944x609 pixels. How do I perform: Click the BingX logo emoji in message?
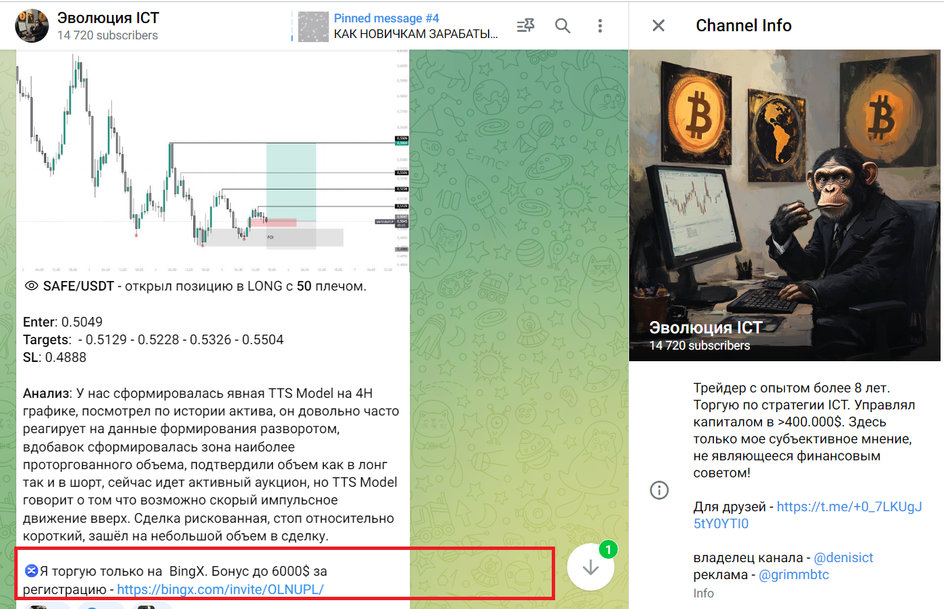[x=31, y=570]
